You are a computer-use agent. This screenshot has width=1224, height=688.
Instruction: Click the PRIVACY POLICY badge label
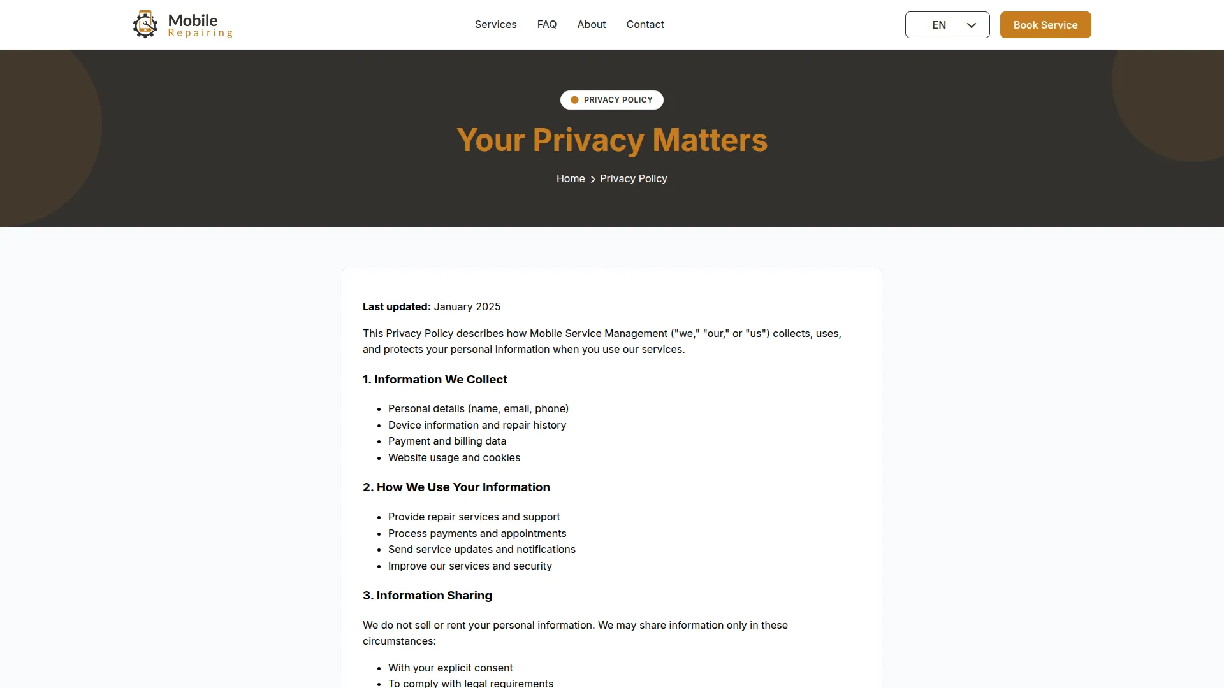tap(618, 100)
